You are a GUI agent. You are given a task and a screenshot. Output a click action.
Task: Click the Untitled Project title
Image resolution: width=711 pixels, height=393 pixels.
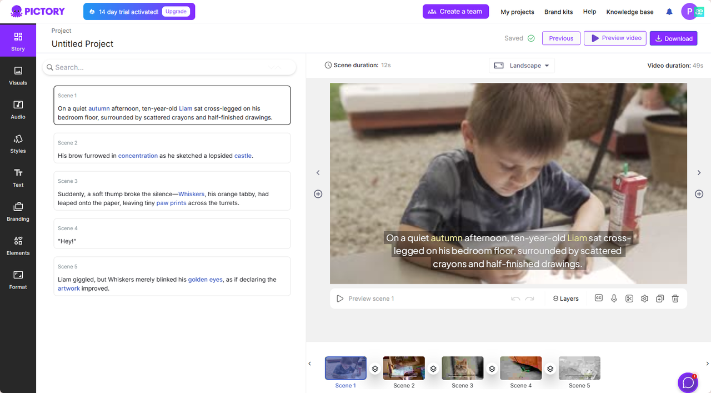pyautogui.click(x=82, y=44)
